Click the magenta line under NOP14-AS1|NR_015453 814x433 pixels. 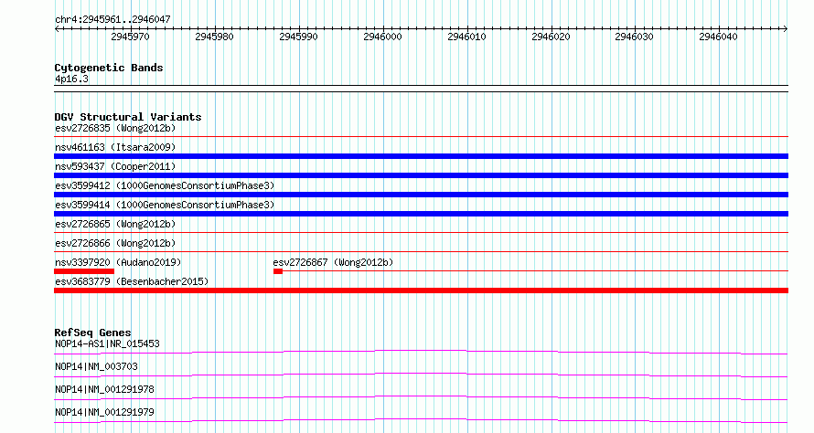421,353
